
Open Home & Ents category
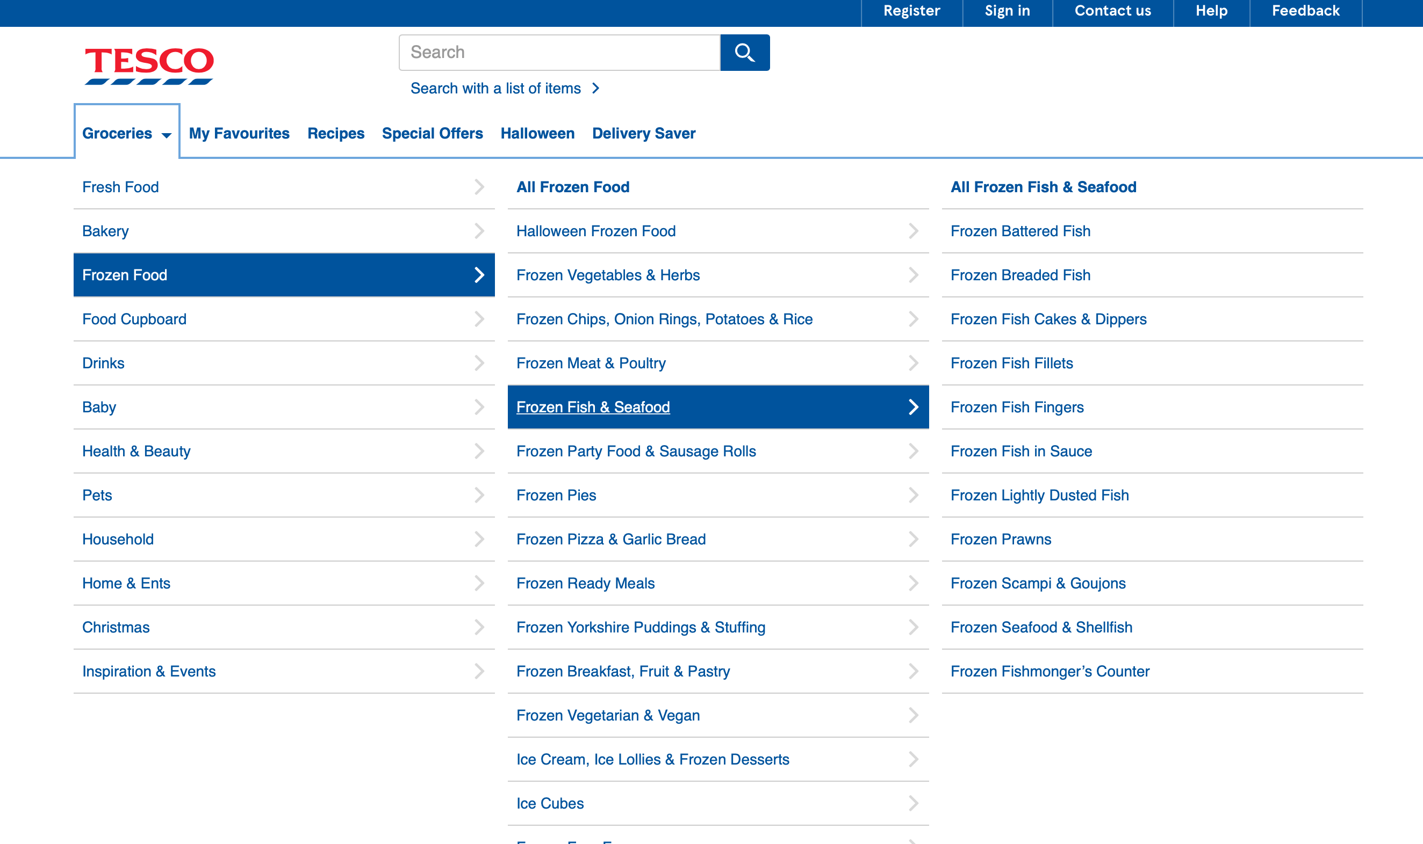[284, 583]
